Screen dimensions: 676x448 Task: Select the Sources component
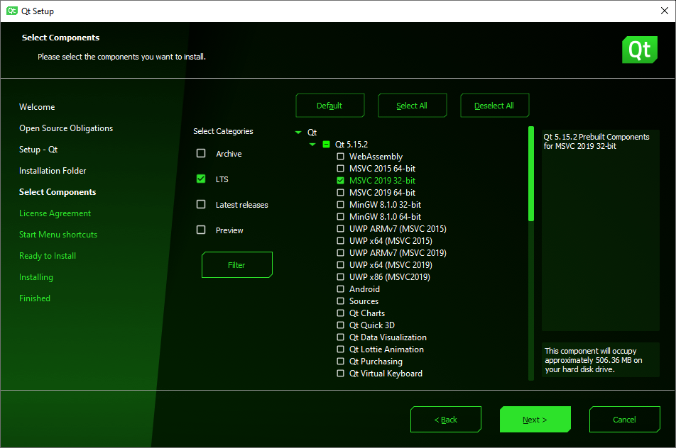tap(340, 301)
